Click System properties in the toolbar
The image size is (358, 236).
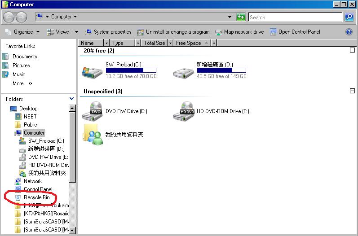(x=113, y=32)
